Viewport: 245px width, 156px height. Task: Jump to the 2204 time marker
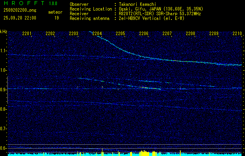[x=97, y=34]
